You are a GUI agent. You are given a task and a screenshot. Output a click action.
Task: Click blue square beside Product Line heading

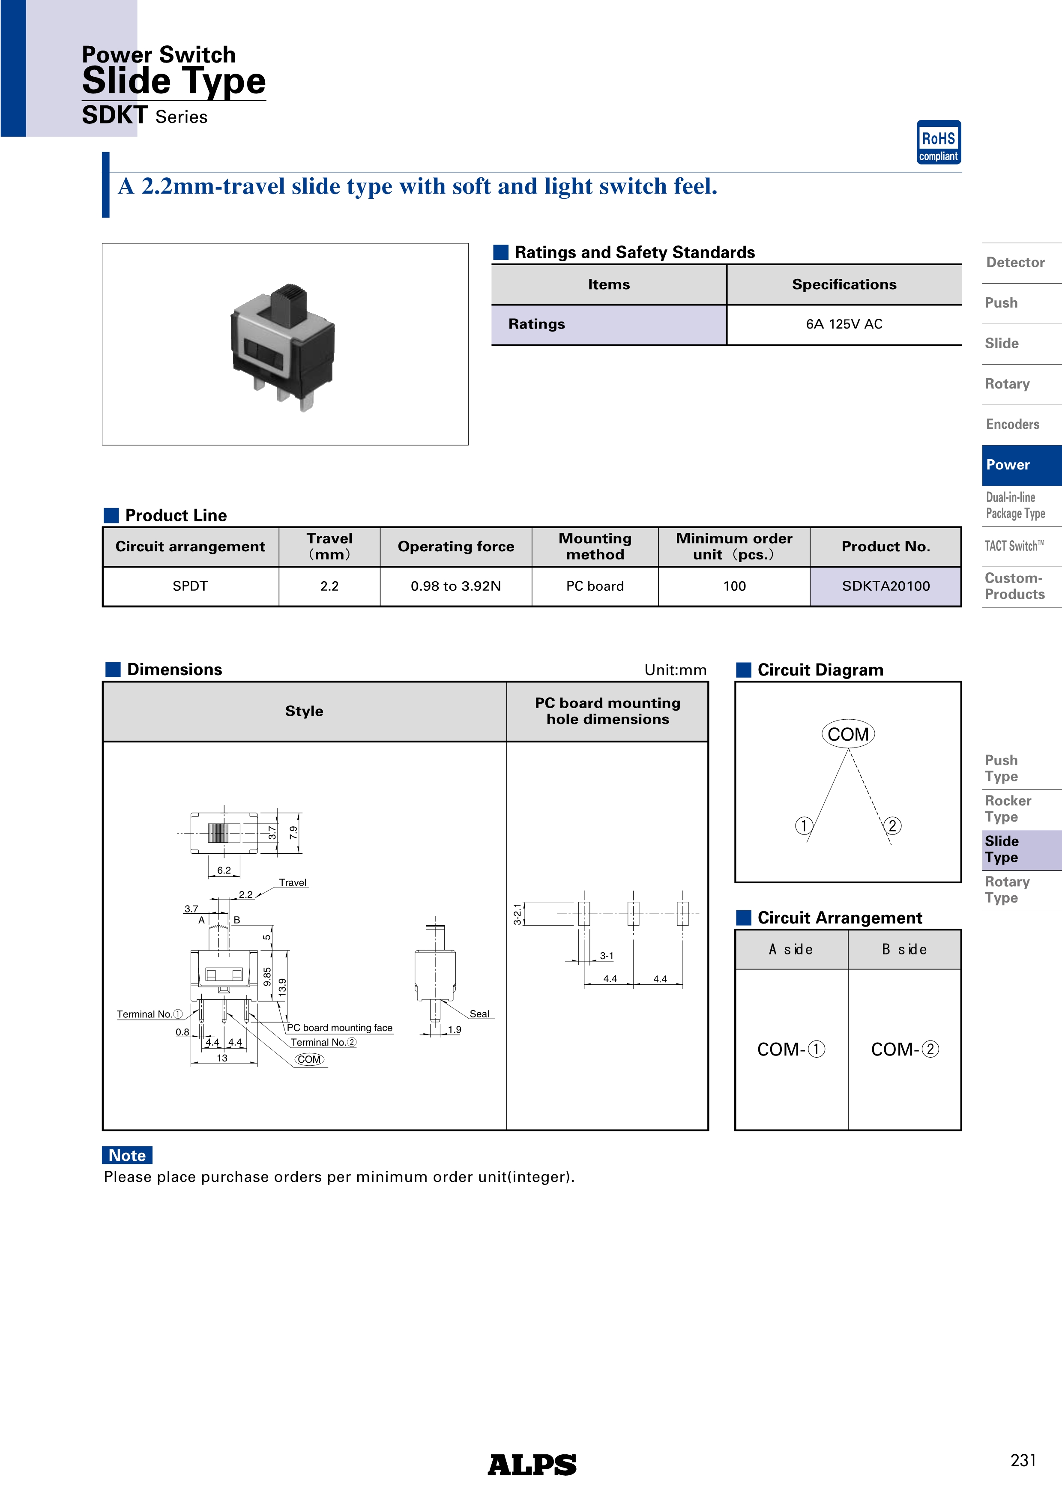111,515
